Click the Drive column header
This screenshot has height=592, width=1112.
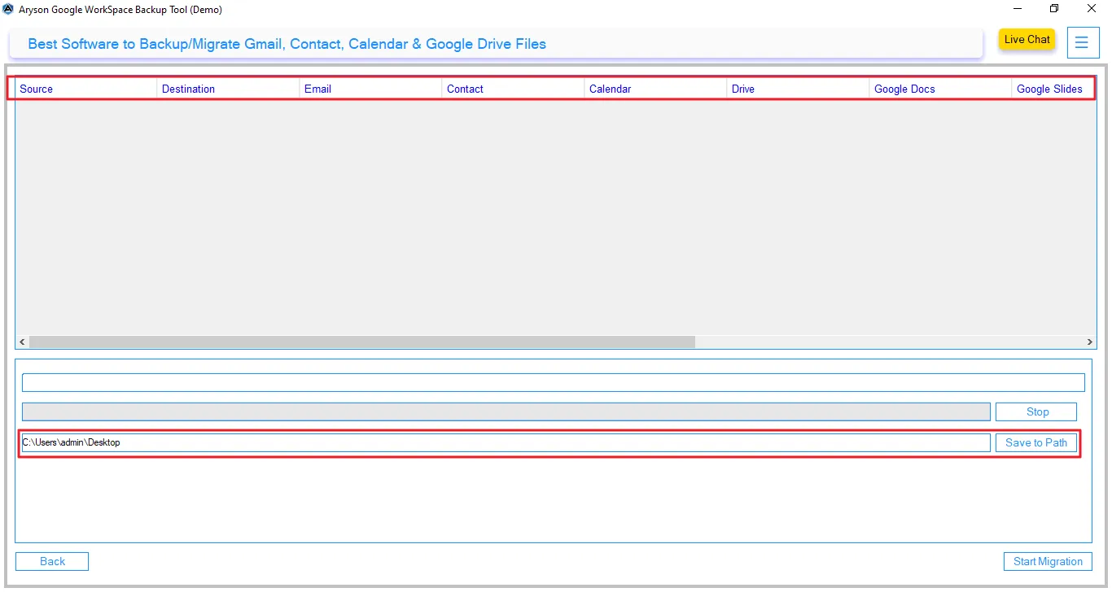[x=742, y=89]
